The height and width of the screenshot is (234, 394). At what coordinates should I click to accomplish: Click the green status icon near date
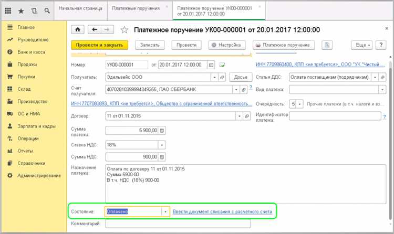coord(222,65)
